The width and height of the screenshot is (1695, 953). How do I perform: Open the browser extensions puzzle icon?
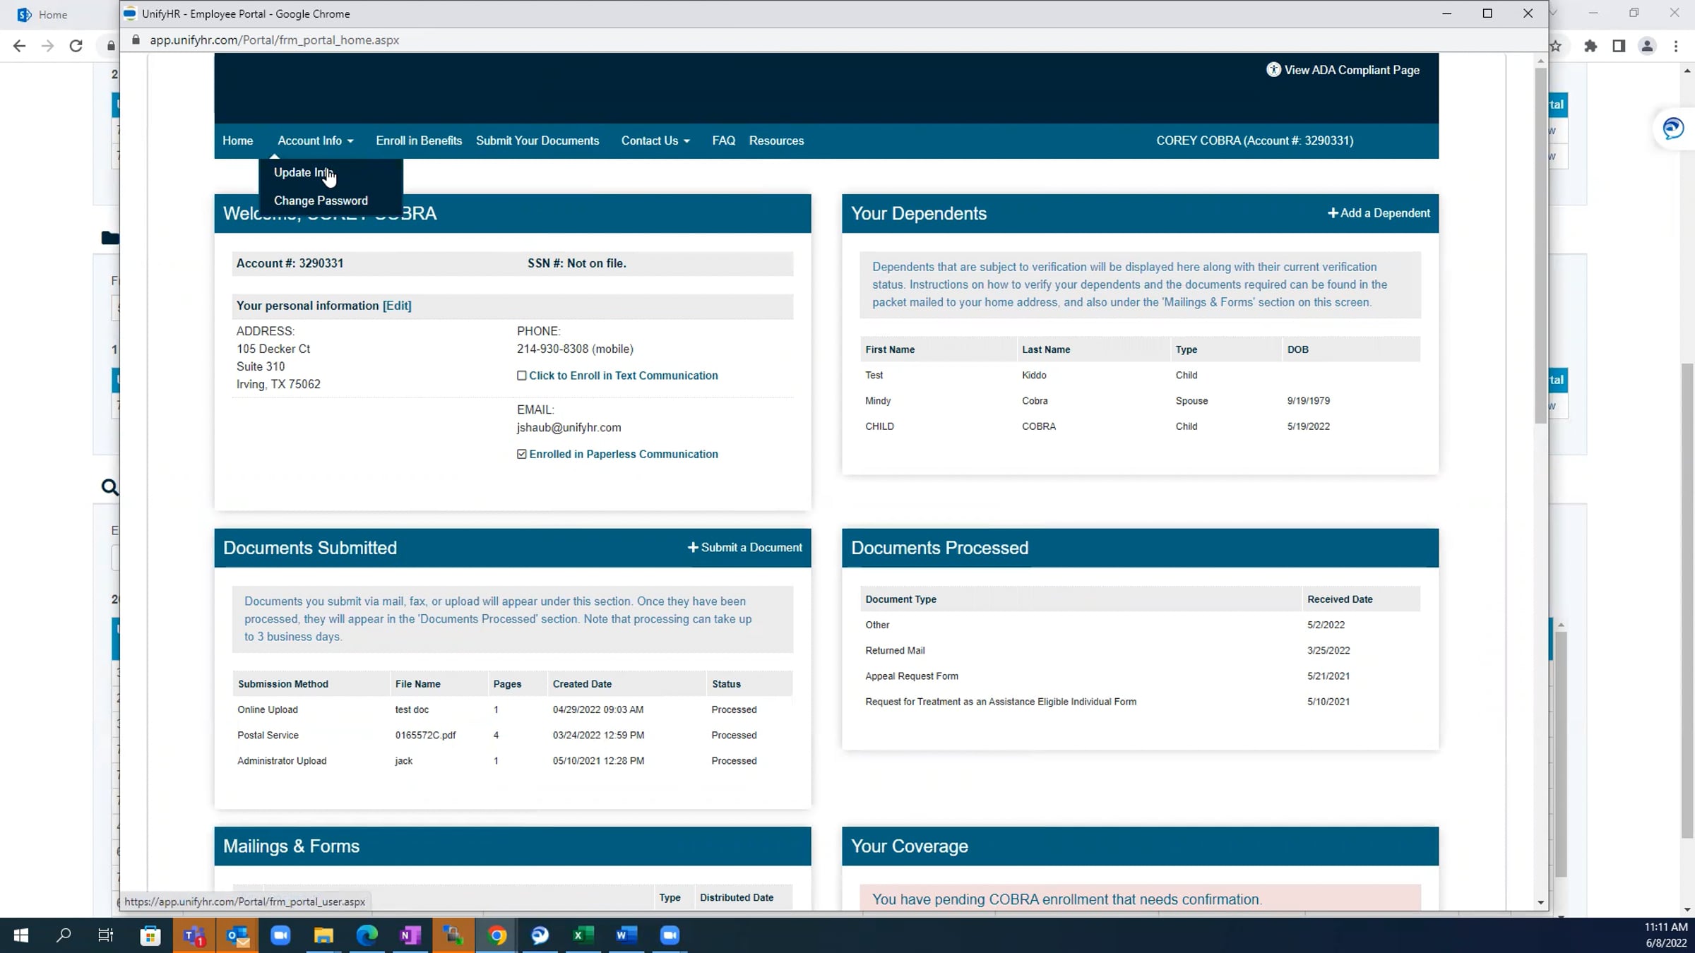(1590, 46)
